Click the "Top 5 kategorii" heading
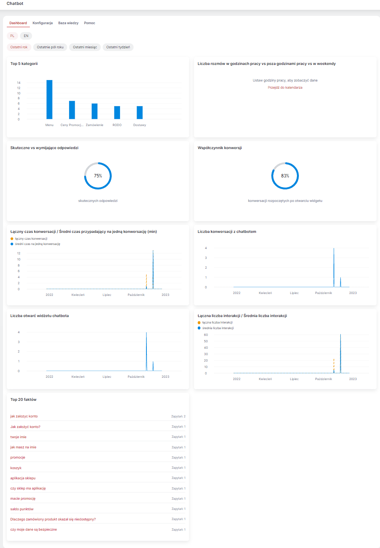380x548 pixels. (24, 64)
